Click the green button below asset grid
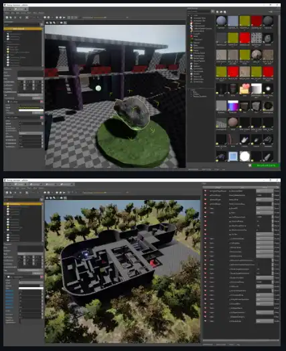This screenshot has width=286, height=351. [265, 165]
